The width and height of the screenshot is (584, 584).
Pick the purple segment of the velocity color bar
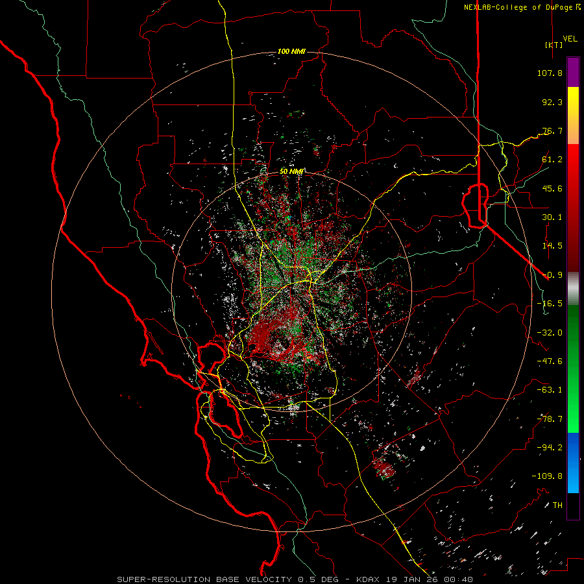pos(573,73)
